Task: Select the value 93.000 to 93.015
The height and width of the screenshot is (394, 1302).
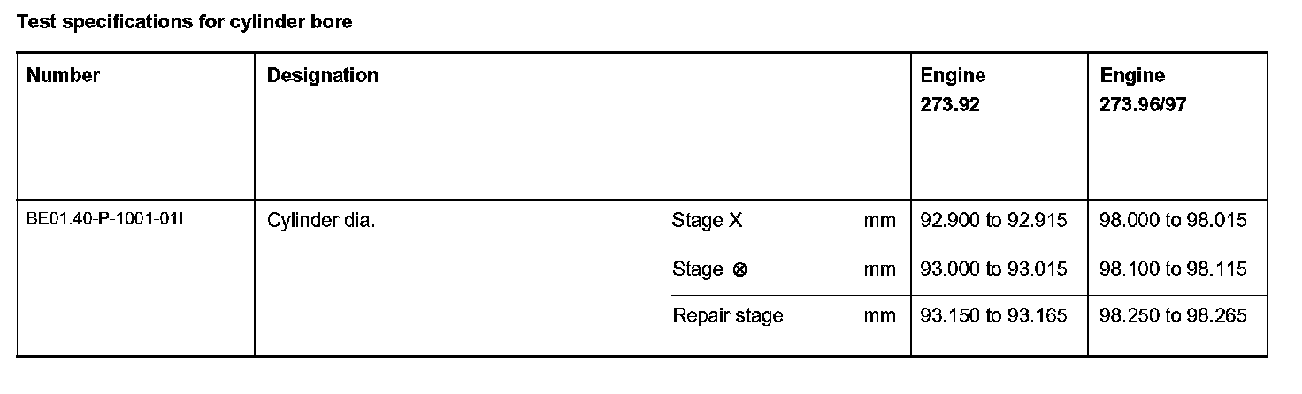Action: 994,269
